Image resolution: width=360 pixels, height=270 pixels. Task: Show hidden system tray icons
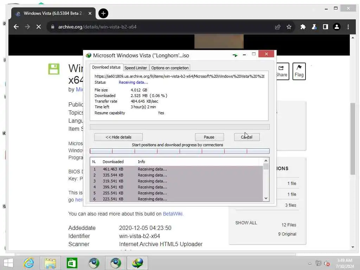tap(310, 263)
